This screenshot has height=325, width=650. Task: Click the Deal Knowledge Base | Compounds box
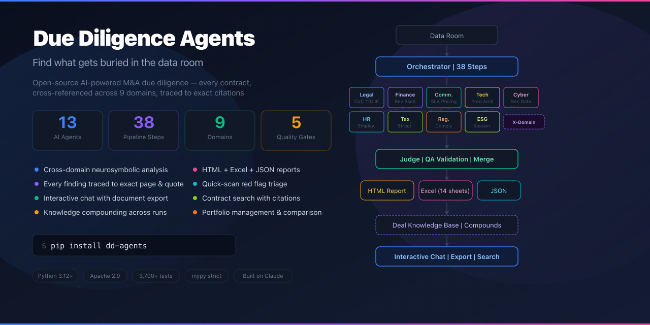coord(447,225)
